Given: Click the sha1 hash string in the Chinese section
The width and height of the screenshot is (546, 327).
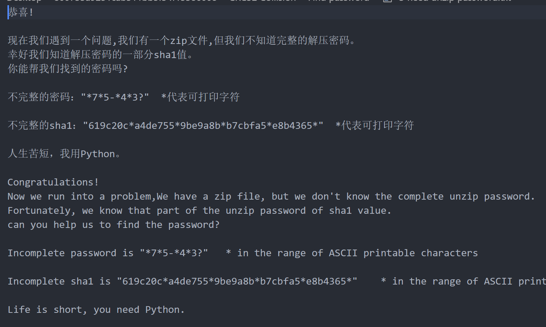Looking at the screenshot, I should tap(203, 126).
